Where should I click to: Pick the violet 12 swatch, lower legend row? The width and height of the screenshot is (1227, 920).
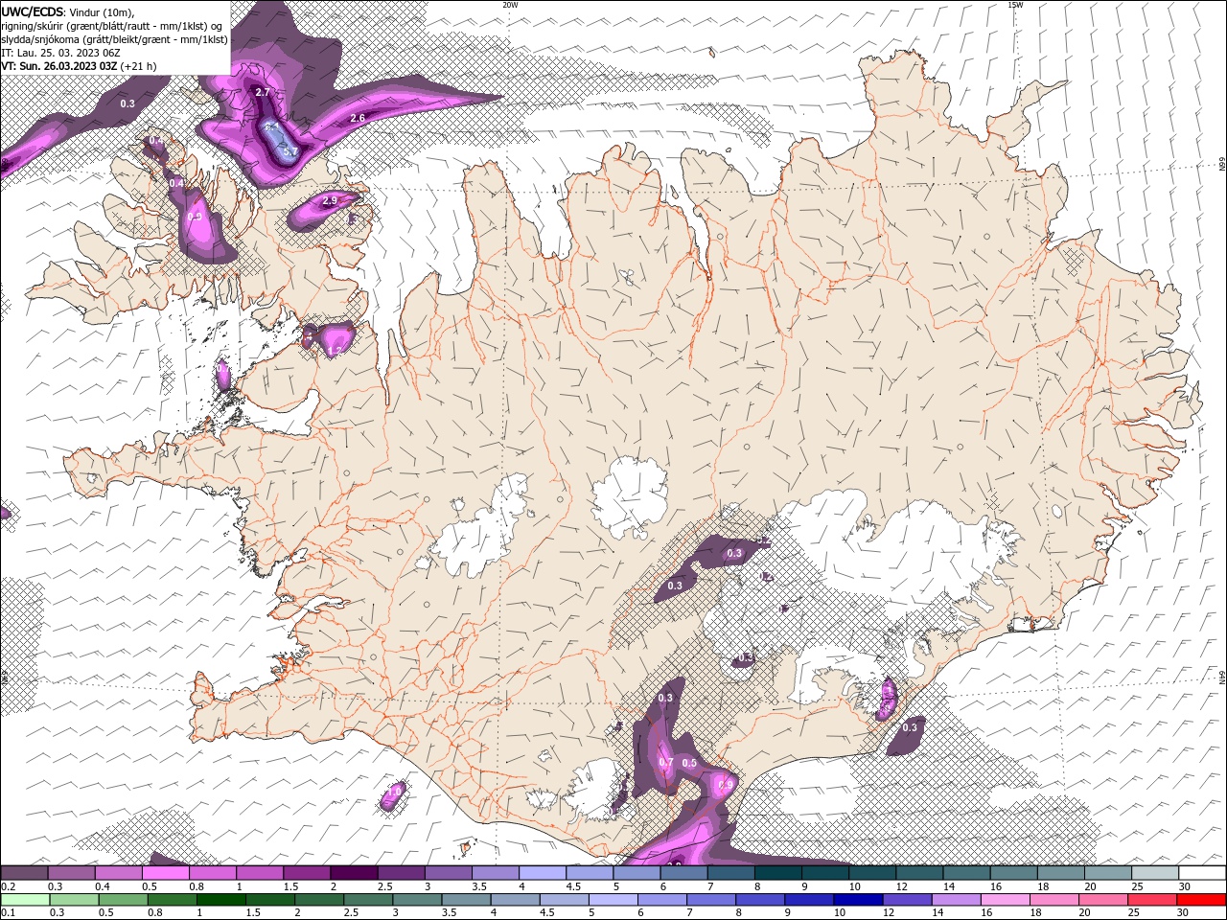pos(907,900)
